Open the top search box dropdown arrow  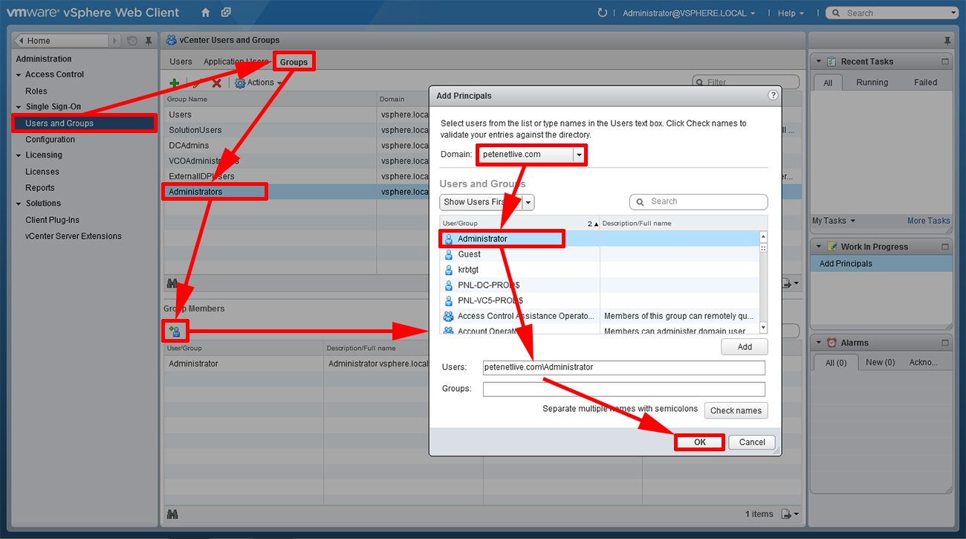coord(953,13)
